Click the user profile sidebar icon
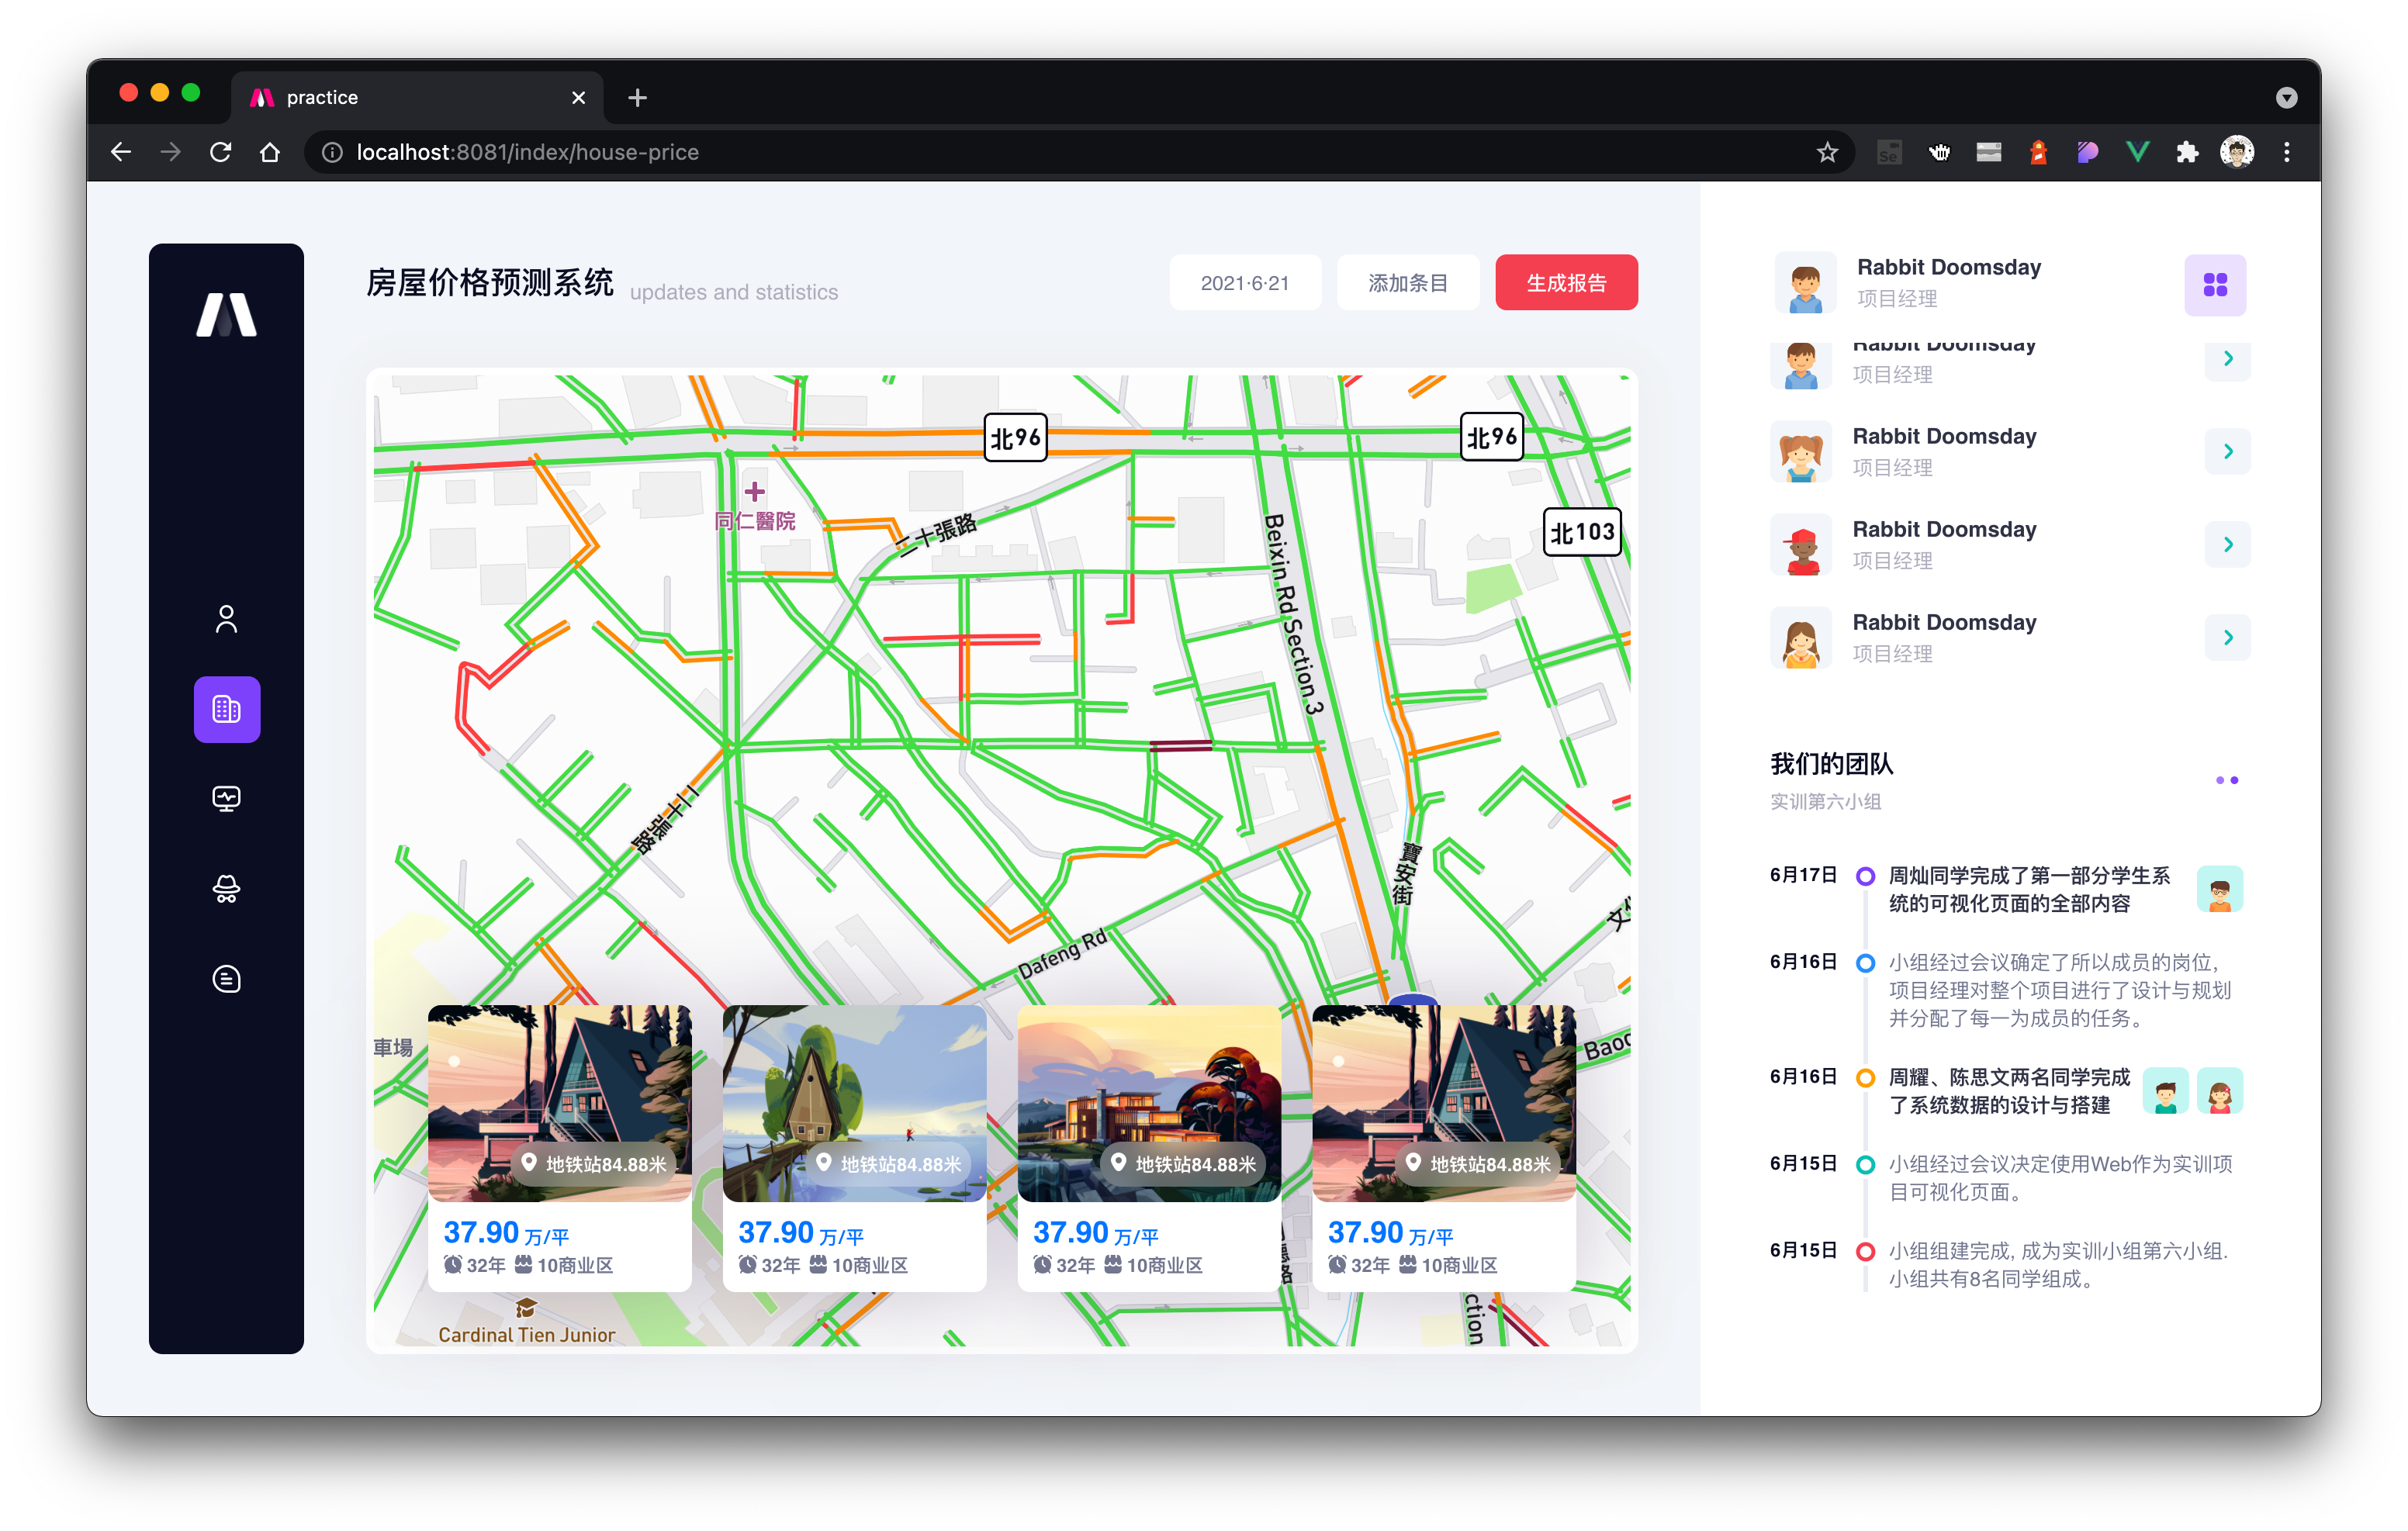The height and width of the screenshot is (1531, 2408). (x=226, y=619)
